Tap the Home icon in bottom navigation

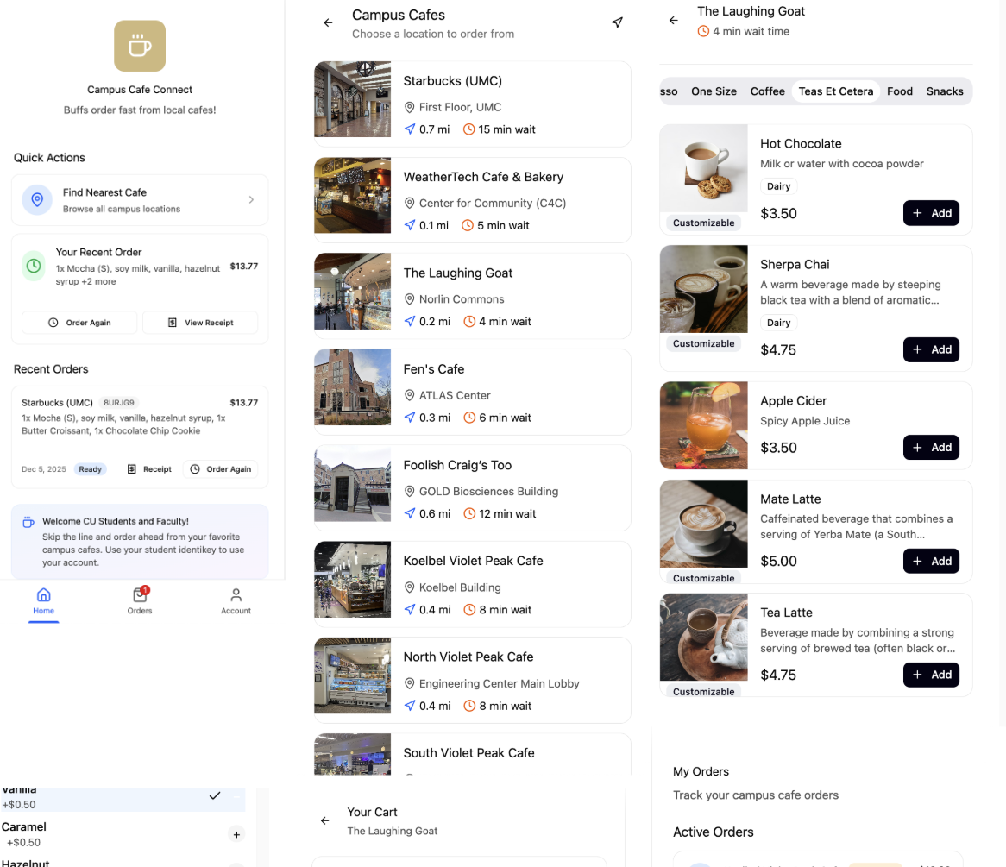(x=44, y=595)
